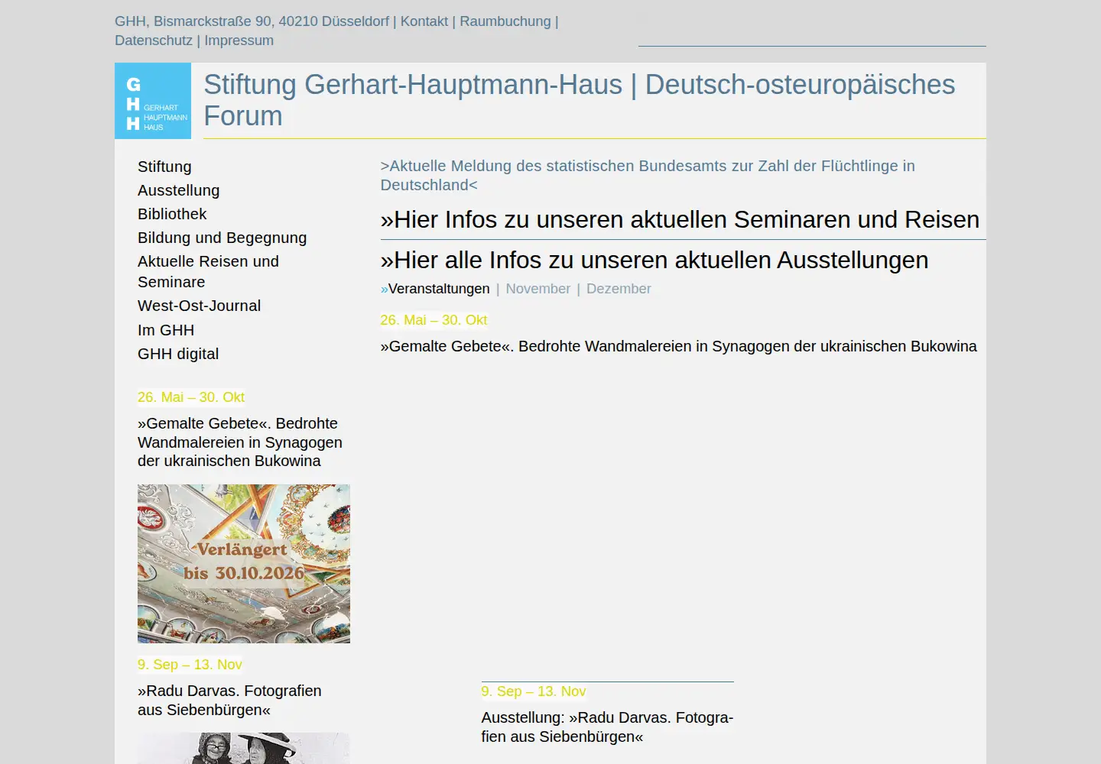This screenshot has width=1101, height=764.
Task: Open Bildung und Begegnung menu item
Action: 222,238
